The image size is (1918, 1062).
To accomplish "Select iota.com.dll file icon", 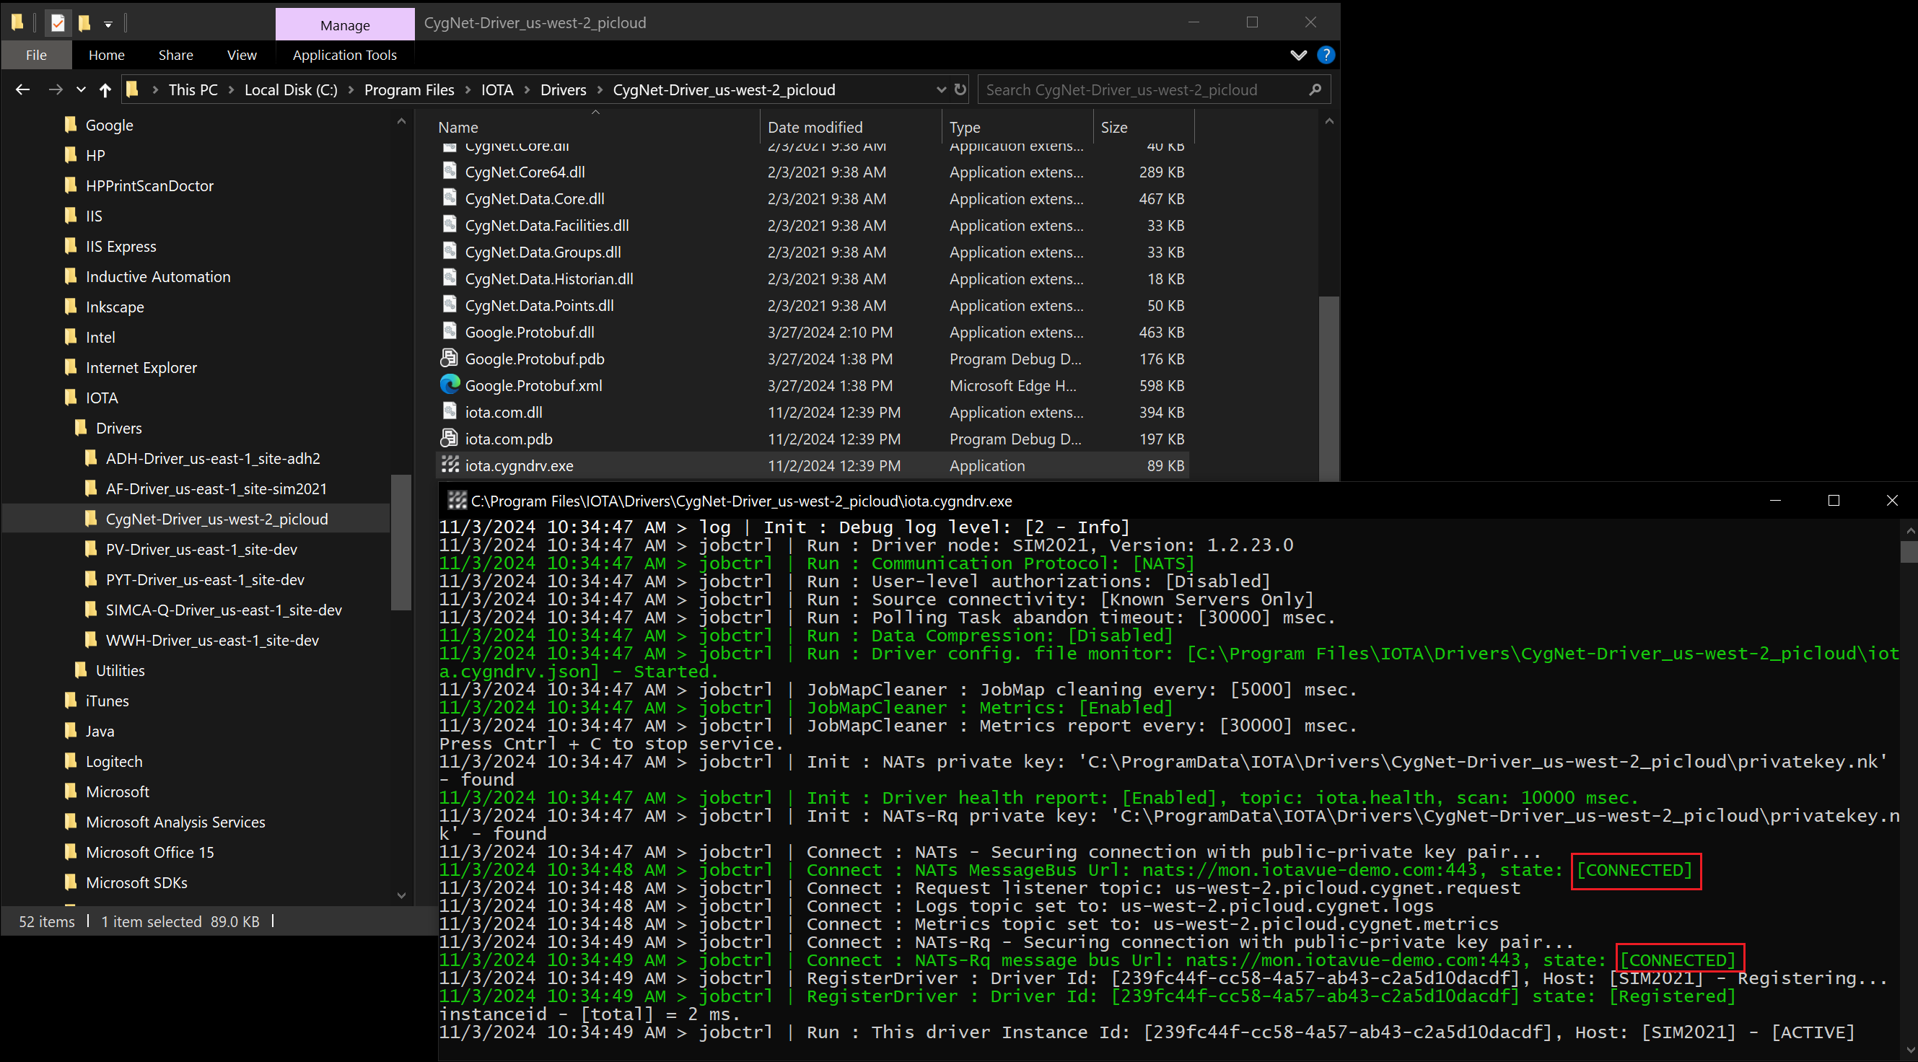I will coord(449,411).
